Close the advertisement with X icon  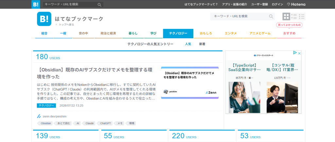point(299,53)
